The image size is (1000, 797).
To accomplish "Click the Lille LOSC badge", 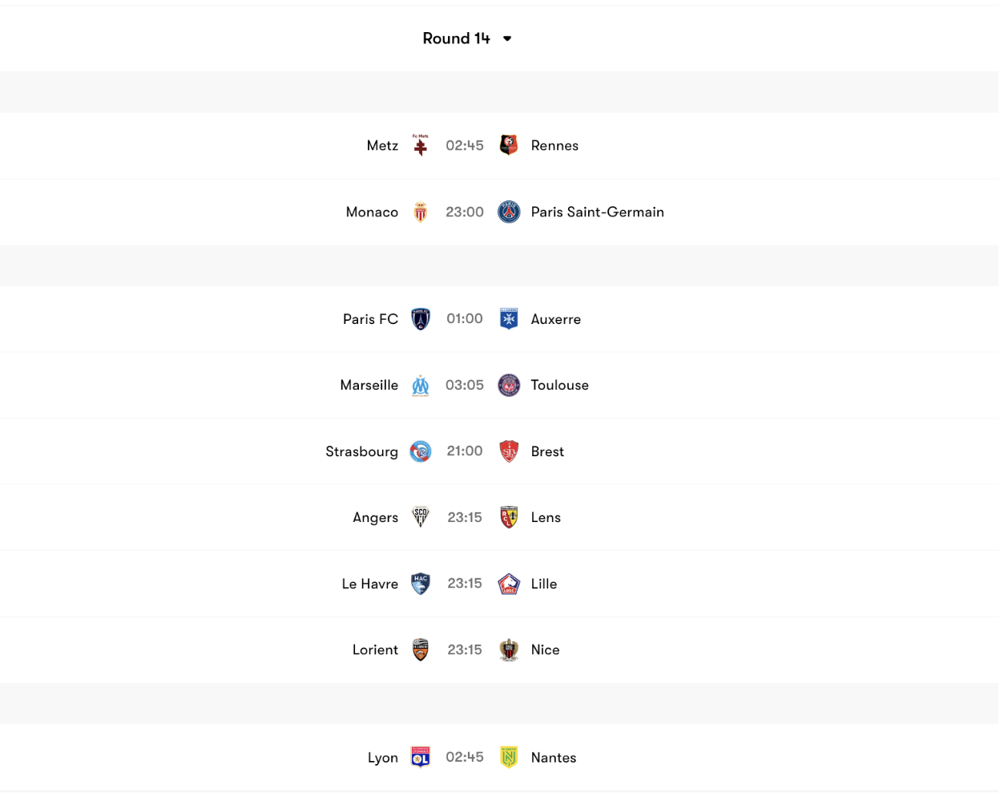I will [509, 584].
